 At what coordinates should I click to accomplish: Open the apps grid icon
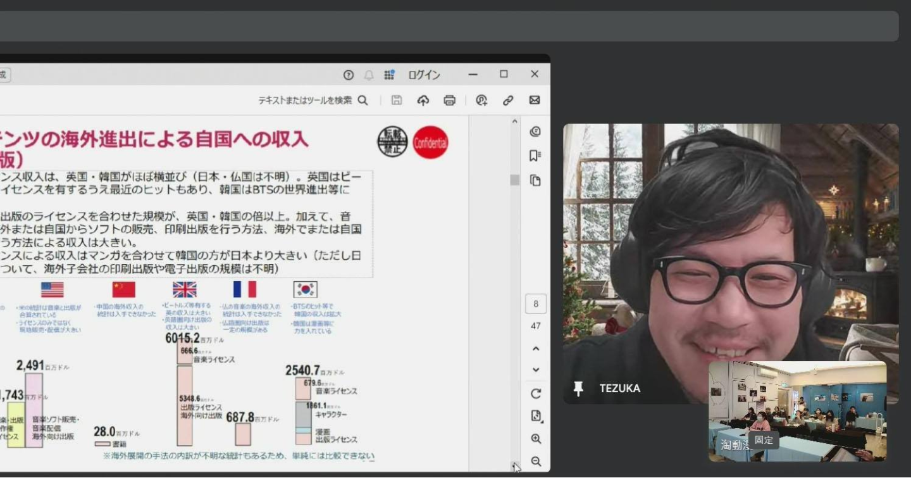pos(389,75)
